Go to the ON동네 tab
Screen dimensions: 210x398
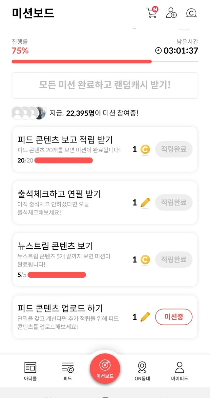[142, 371]
